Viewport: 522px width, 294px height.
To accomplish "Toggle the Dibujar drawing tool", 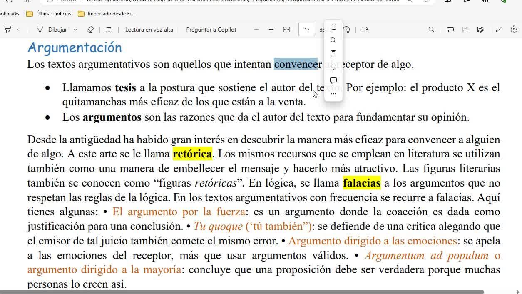I will point(52,30).
